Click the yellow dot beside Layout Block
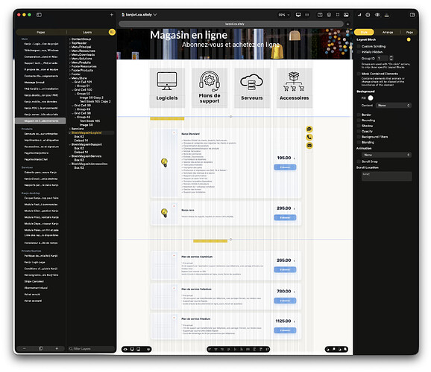 tap(409, 39)
